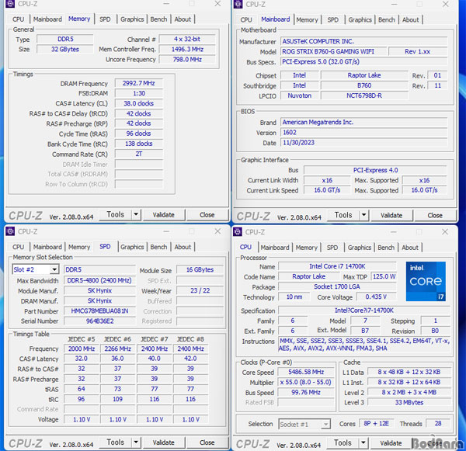Click CPU-Z app icon in Memory window title bar

(10, 4)
